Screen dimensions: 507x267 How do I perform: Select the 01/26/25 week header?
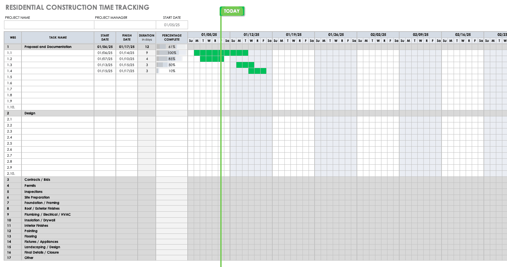pyautogui.click(x=336, y=35)
